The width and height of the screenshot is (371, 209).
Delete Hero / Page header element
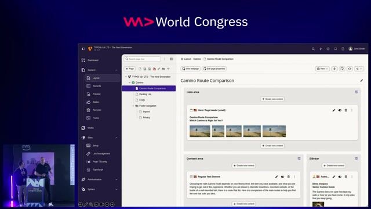(x=345, y=110)
